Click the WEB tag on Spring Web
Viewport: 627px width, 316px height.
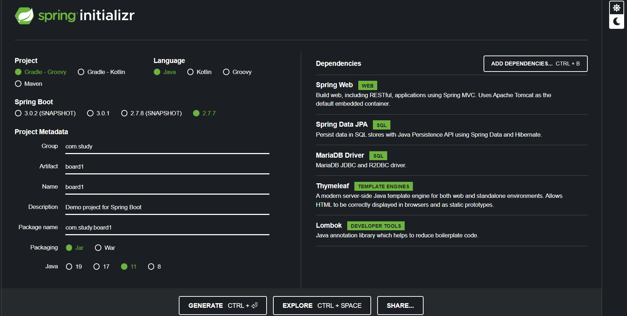pyautogui.click(x=368, y=85)
